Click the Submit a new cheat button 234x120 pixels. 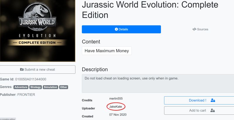tap(38, 69)
